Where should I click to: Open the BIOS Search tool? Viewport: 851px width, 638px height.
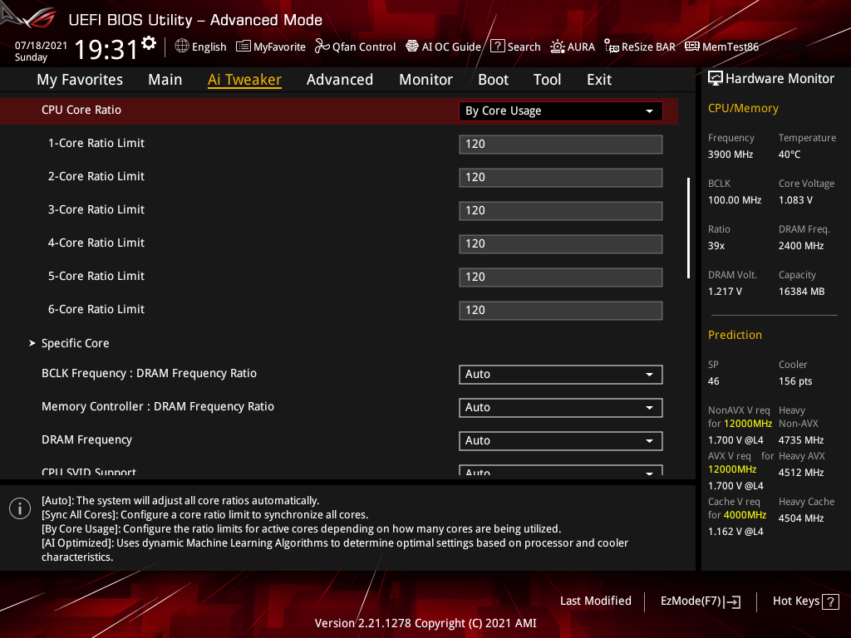pyautogui.click(x=515, y=47)
